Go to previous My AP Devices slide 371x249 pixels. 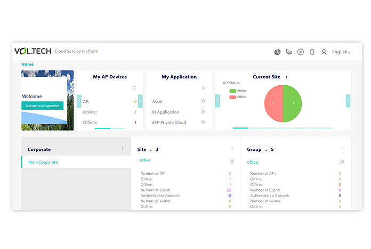[79, 101]
